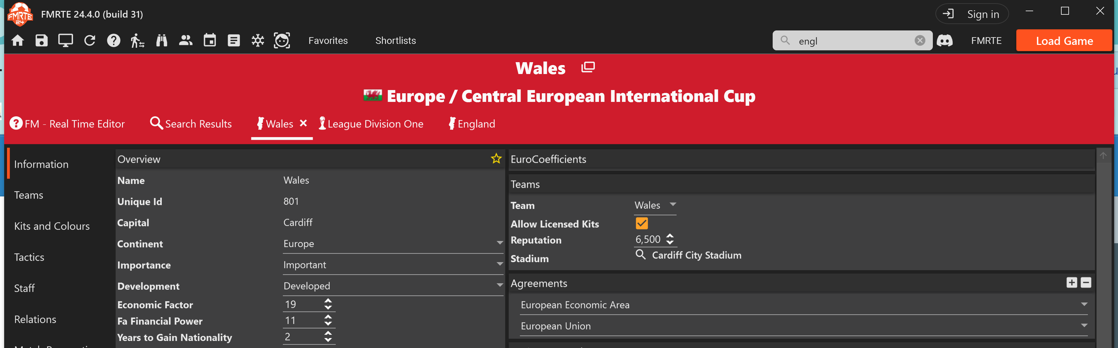Open FM - Real Time Editor tab
Viewport: 1118px width, 348px height.
point(67,124)
